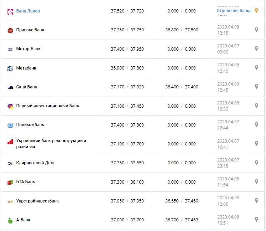Click the location pin in Скай Банк row
The height and width of the screenshot is (231, 266).
pos(256,87)
